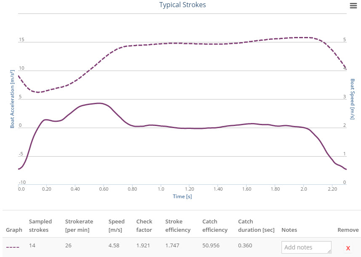Click the Typical Strokes chart title
This screenshot has width=361, height=257.
click(x=182, y=5)
